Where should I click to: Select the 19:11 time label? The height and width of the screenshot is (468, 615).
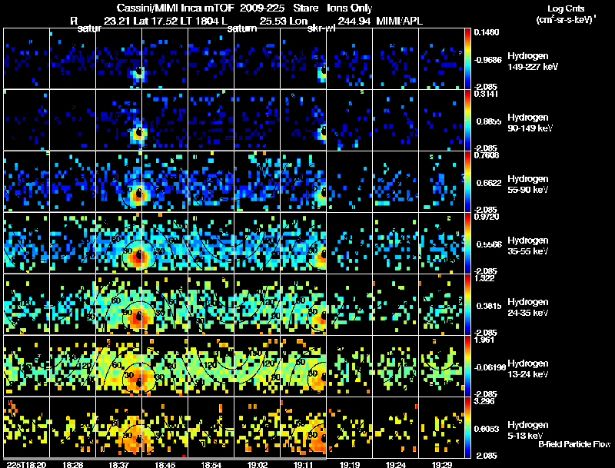pyautogui.click(x=303, y=464)
